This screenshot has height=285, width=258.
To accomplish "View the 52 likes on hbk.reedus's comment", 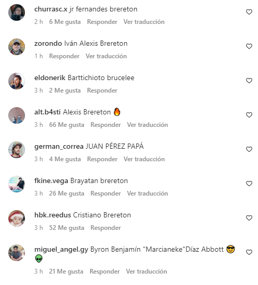I will 67,228.
